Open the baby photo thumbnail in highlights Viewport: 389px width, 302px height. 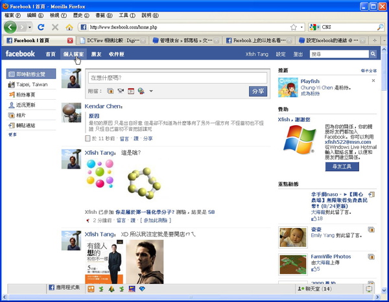[293, 238]
